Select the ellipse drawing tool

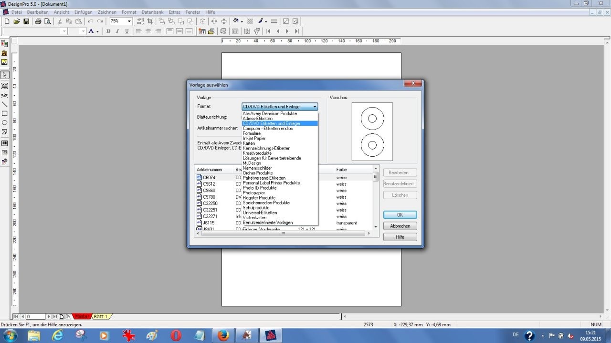coord(4,122)
